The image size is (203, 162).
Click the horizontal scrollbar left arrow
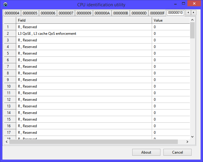pyautogui.click(x=7, y=142)
